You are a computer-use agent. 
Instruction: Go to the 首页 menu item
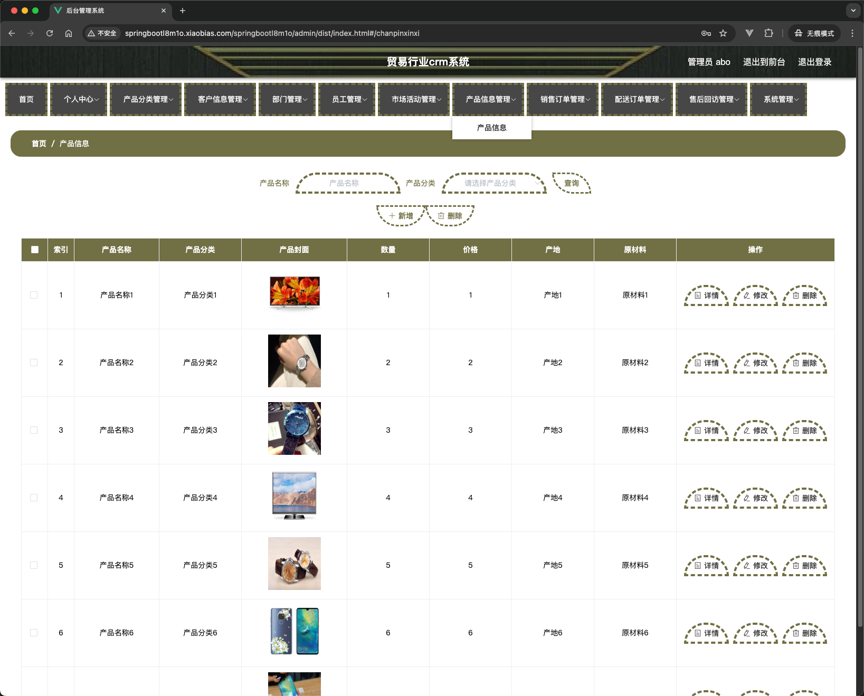tap(26, 99)
